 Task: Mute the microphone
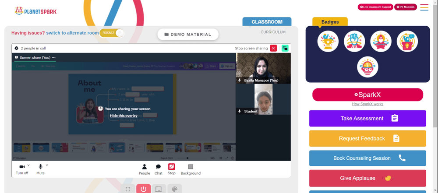[40, 169]
